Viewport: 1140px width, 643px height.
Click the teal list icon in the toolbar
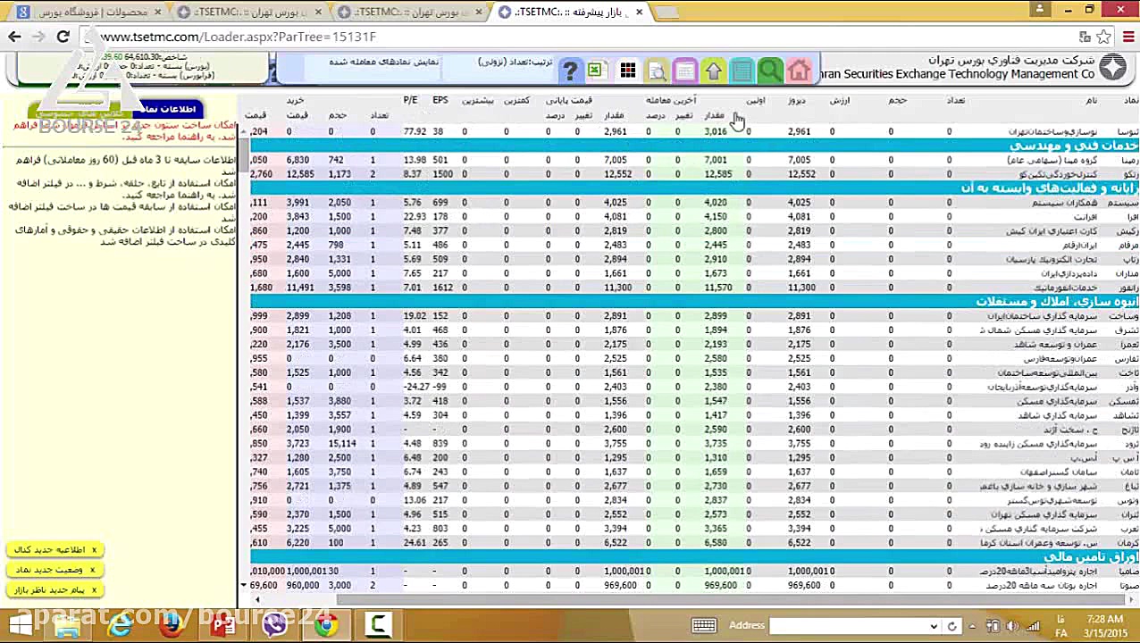tap(742, 71)
